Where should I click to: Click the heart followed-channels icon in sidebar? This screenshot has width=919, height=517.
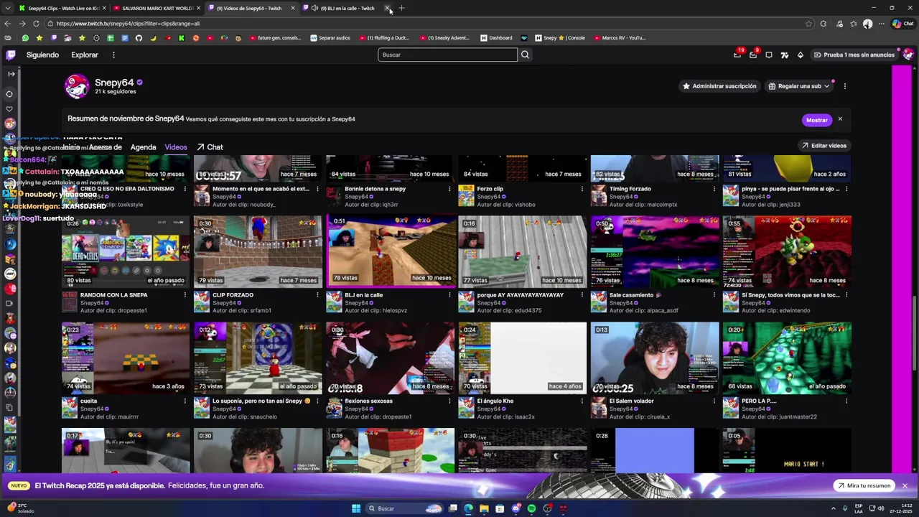click(10, 109)
